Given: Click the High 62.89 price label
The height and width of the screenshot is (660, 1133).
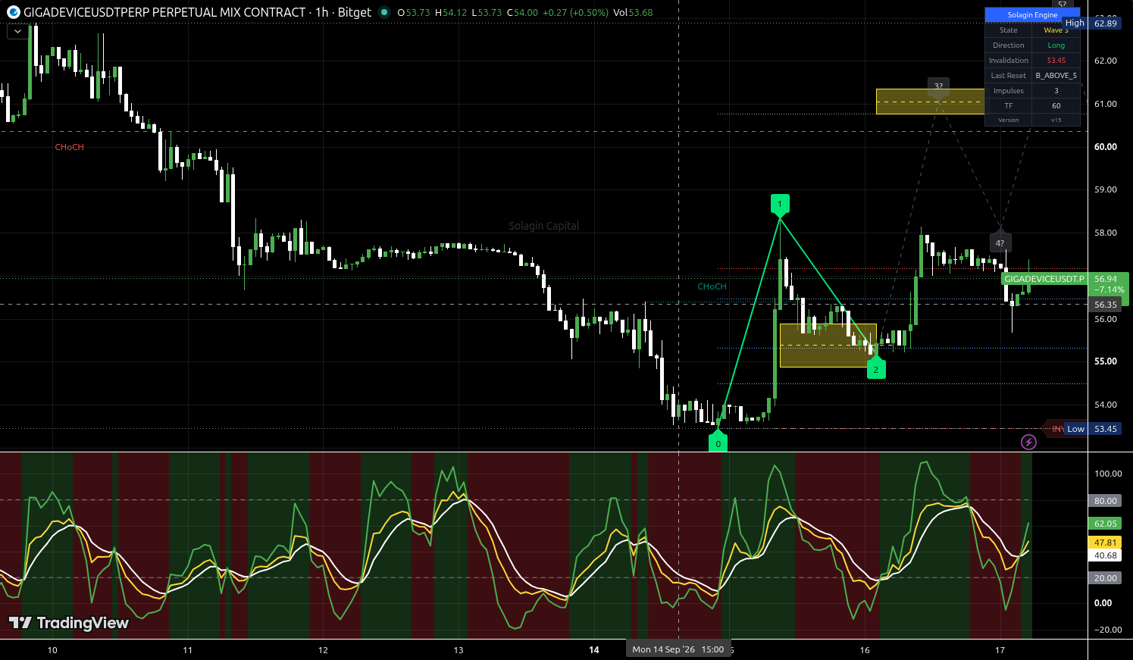Looking at the screenshot, I should point(1091,23).
